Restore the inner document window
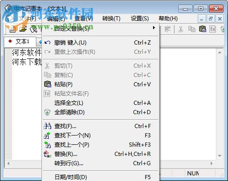 click(x=211, y=19)
